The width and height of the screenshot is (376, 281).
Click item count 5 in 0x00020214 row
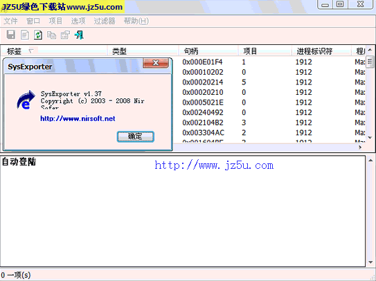pos(244,82)
